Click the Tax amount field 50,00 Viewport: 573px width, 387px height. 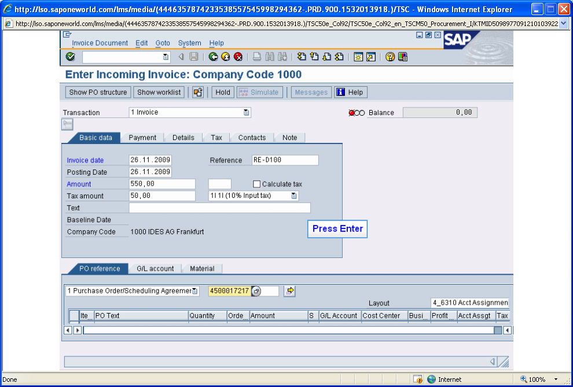point(162,196)
